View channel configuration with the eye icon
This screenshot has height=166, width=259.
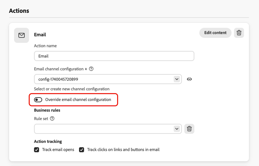click(189, 79)
